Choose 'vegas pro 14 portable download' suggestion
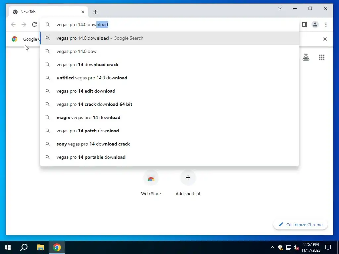 coord(170,157)
